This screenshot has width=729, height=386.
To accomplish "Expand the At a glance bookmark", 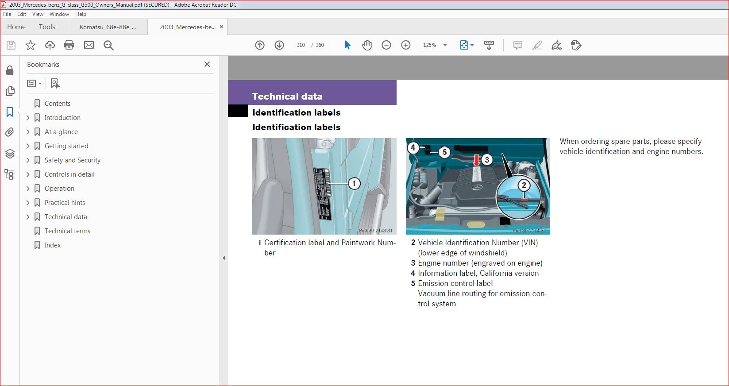I will 28,132.
